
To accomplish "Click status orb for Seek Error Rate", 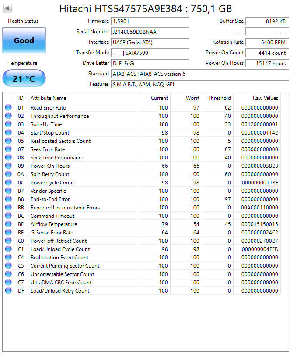I will [8, 149].
